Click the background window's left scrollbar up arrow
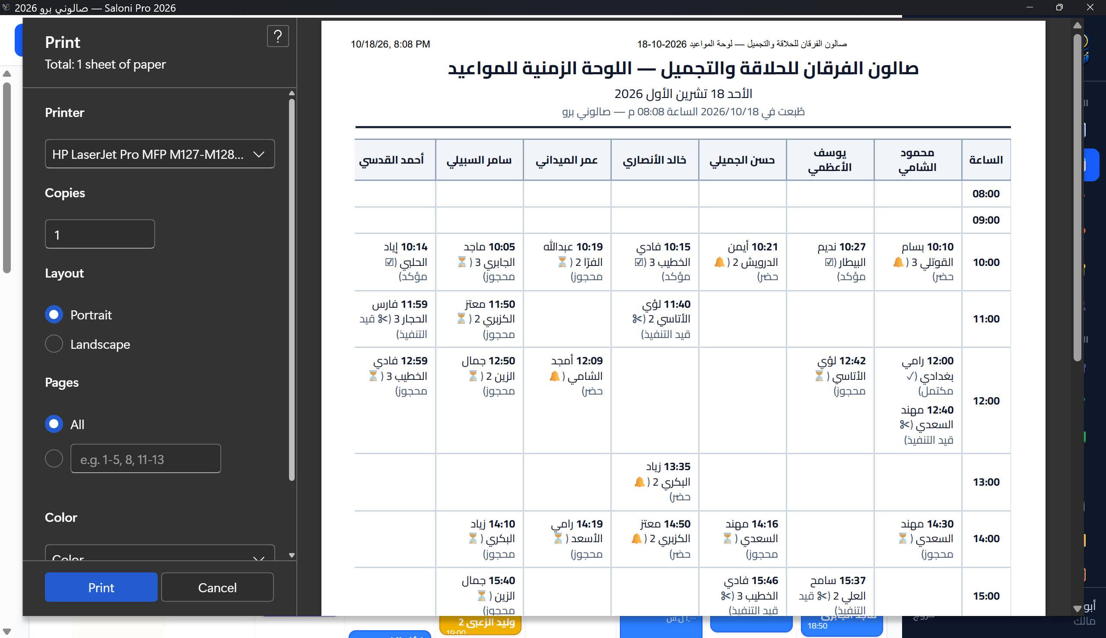 tap(6, 74)
